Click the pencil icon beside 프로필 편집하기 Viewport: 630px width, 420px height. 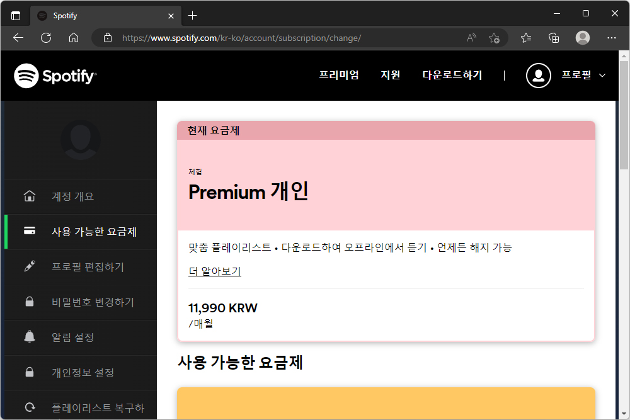(x=30, y=266)
